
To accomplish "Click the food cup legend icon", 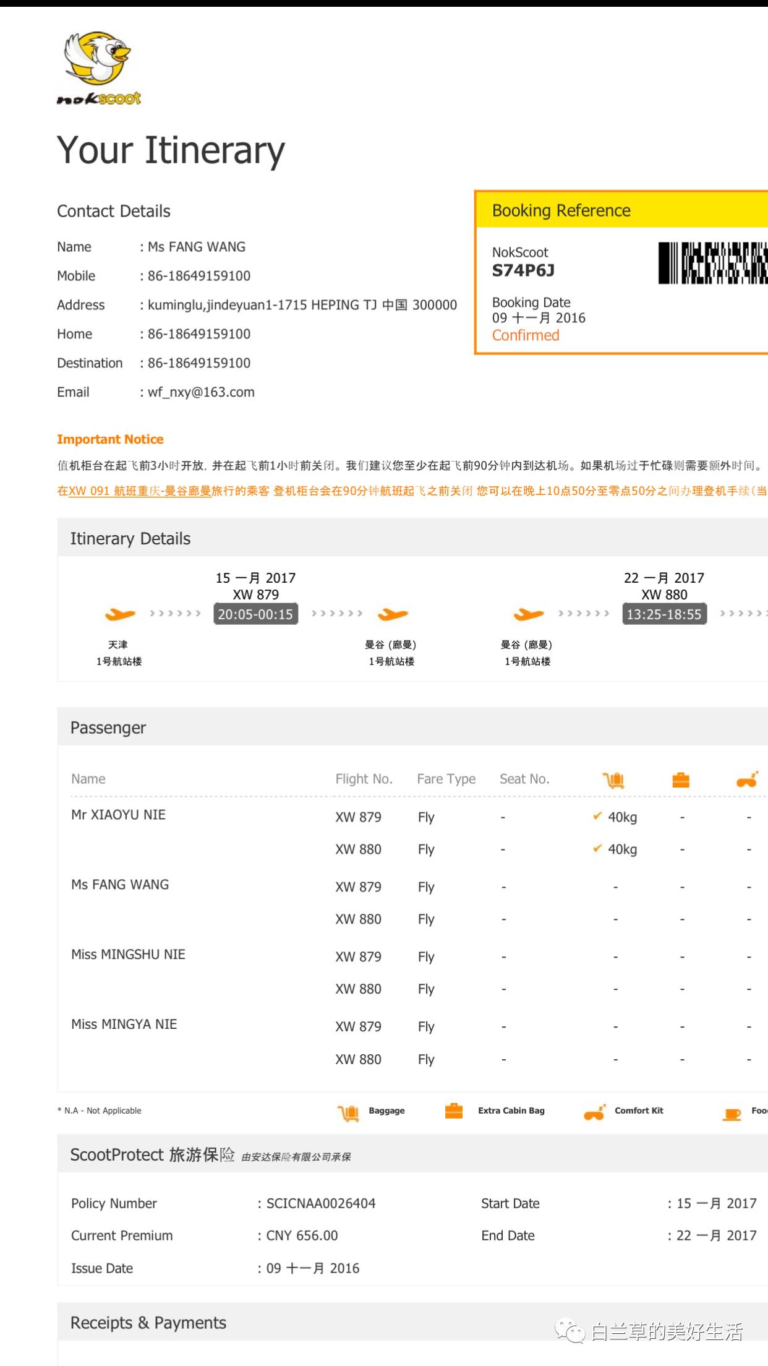I will pos(732,1114).
